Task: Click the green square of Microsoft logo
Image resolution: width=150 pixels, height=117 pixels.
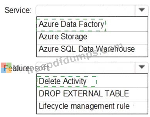Action: [x=9, y=65]
